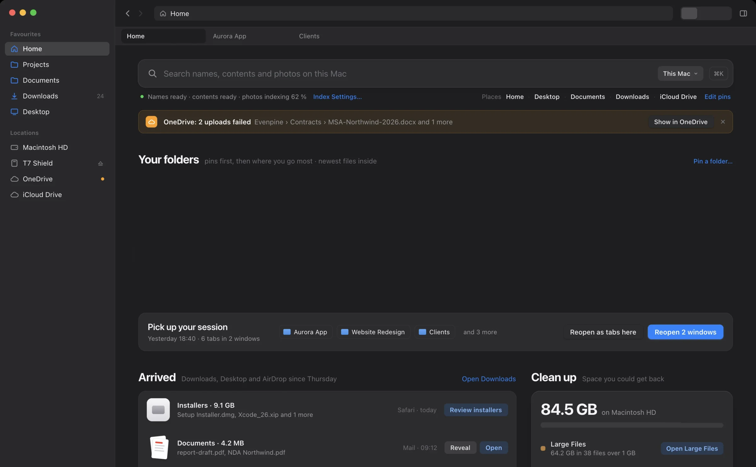Dismiss the OneDrive uploads failed banner
Image resolution: width=756 pixels, height=467 pixels.
pos(723,122)
